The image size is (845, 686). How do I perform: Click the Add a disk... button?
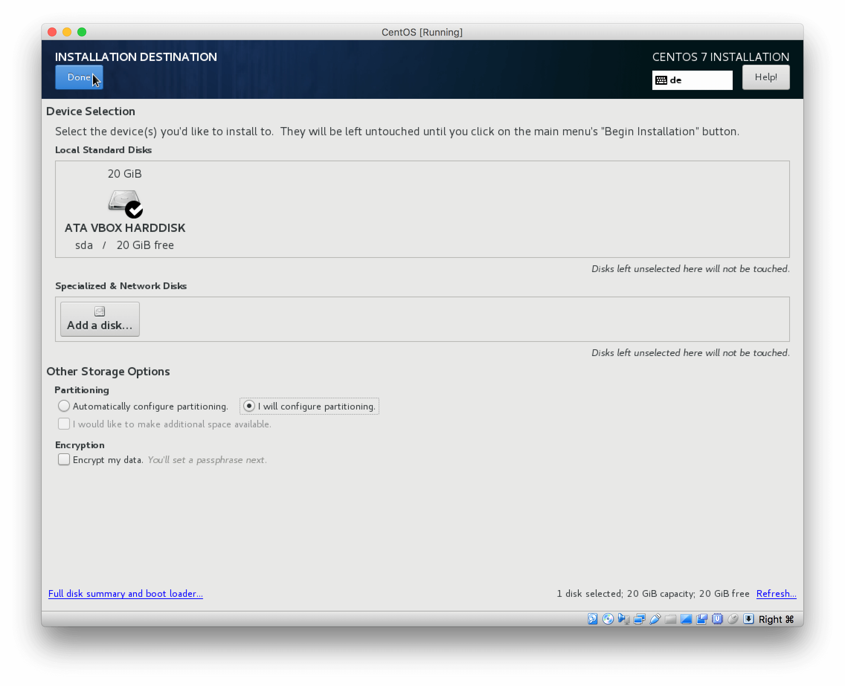pos(100,319)
